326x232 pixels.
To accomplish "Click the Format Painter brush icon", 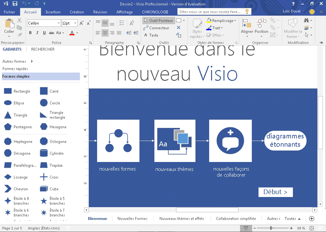I will tap(19, 35).
